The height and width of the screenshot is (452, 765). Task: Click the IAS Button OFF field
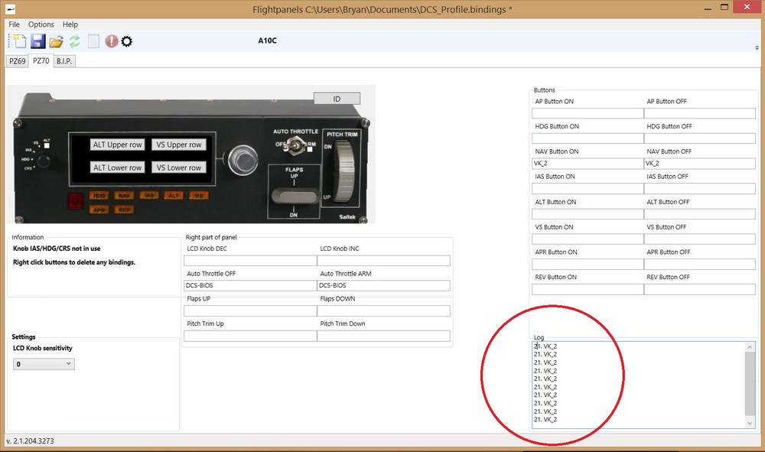(x=700, y=188)
